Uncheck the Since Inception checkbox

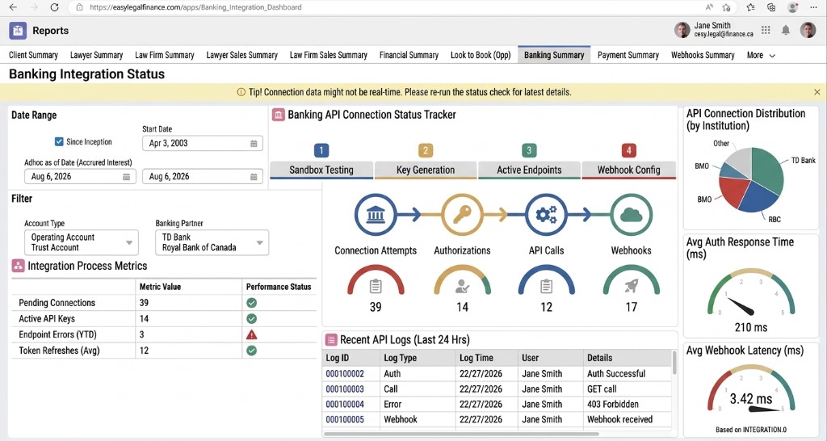(59, 141)
